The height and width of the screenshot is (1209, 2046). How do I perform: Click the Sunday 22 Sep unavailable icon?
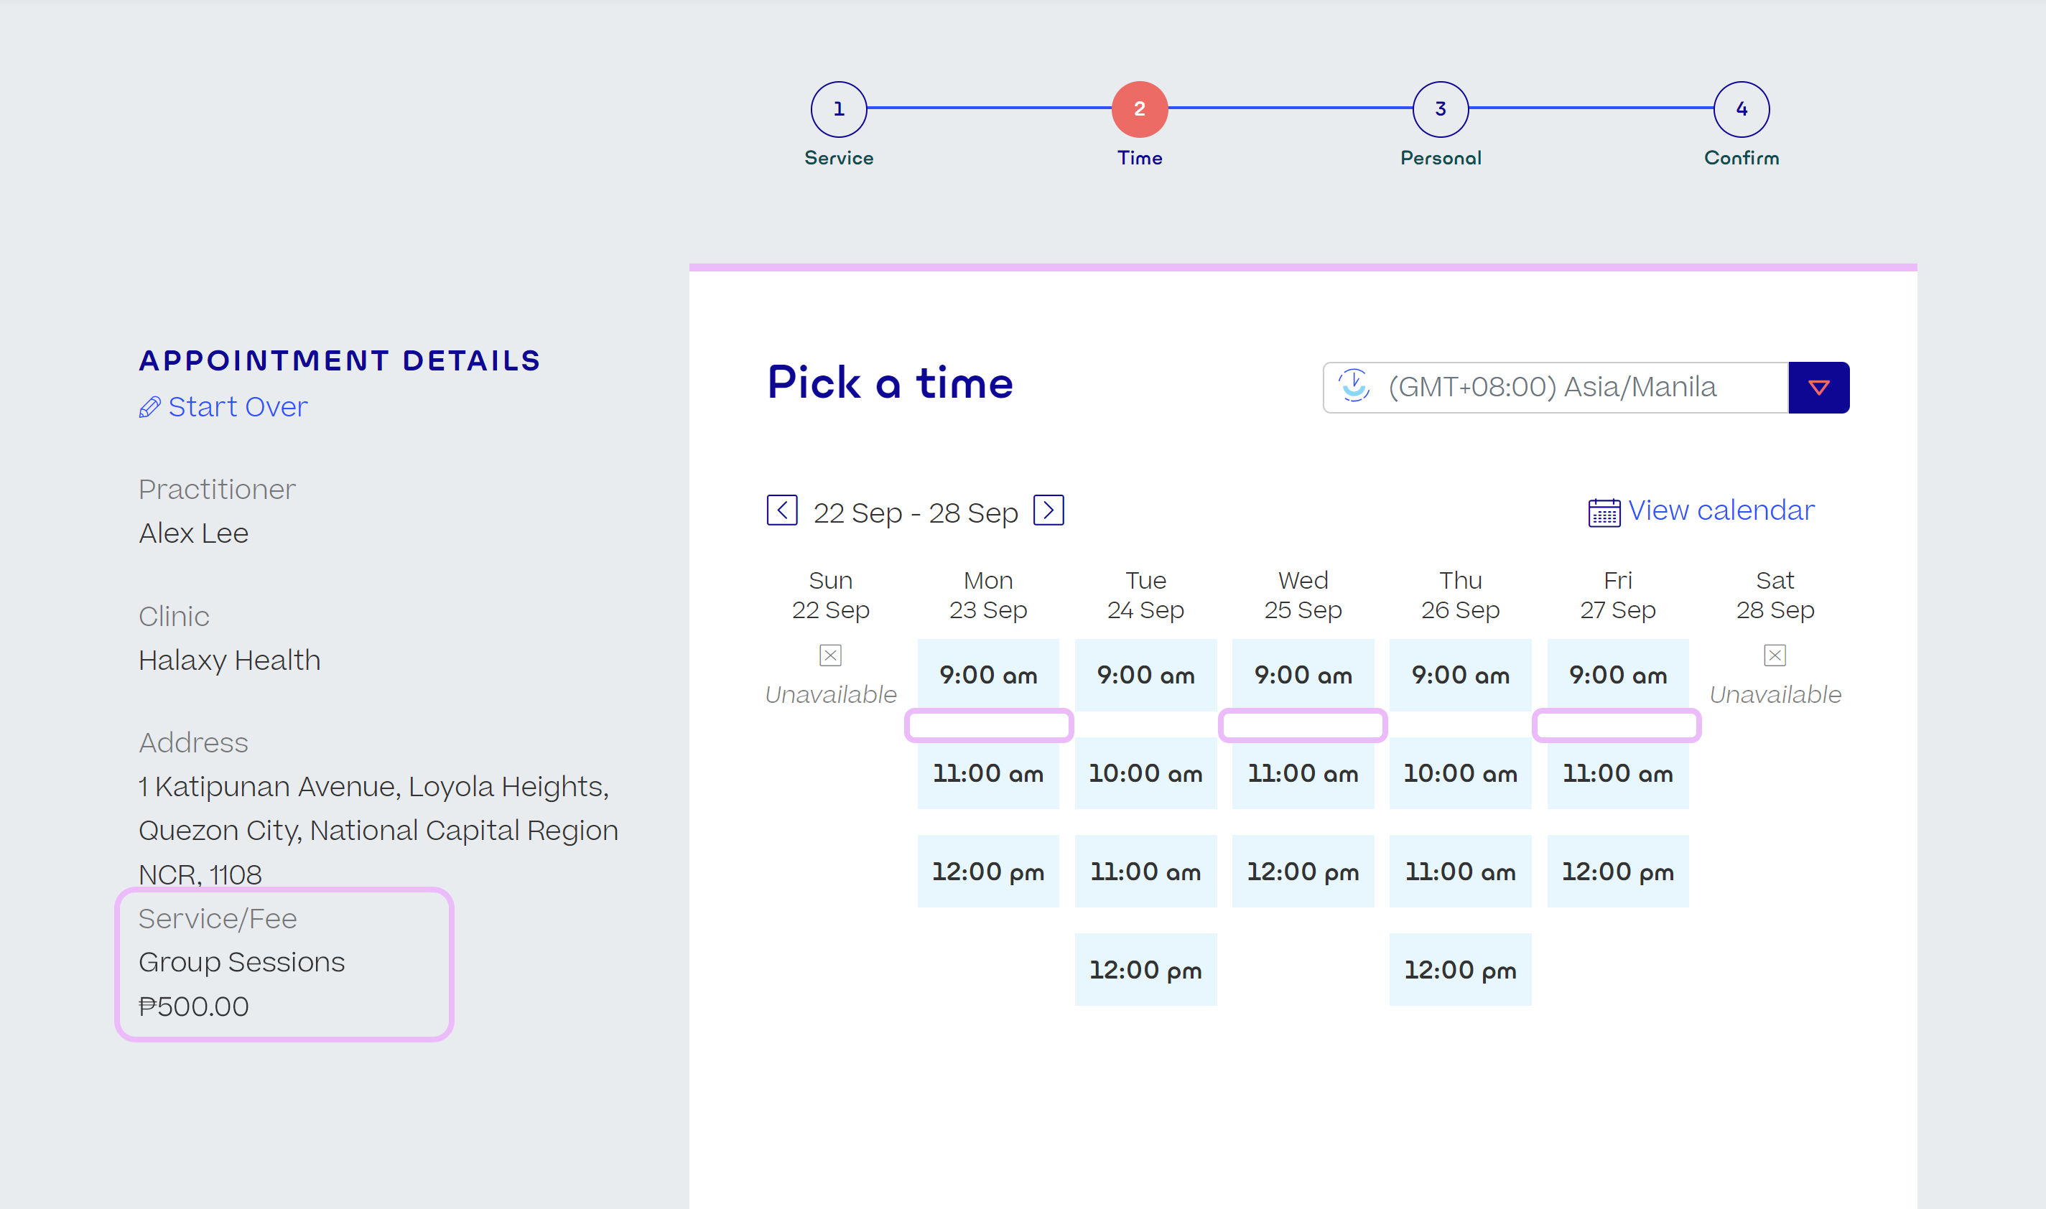[830, 655]
